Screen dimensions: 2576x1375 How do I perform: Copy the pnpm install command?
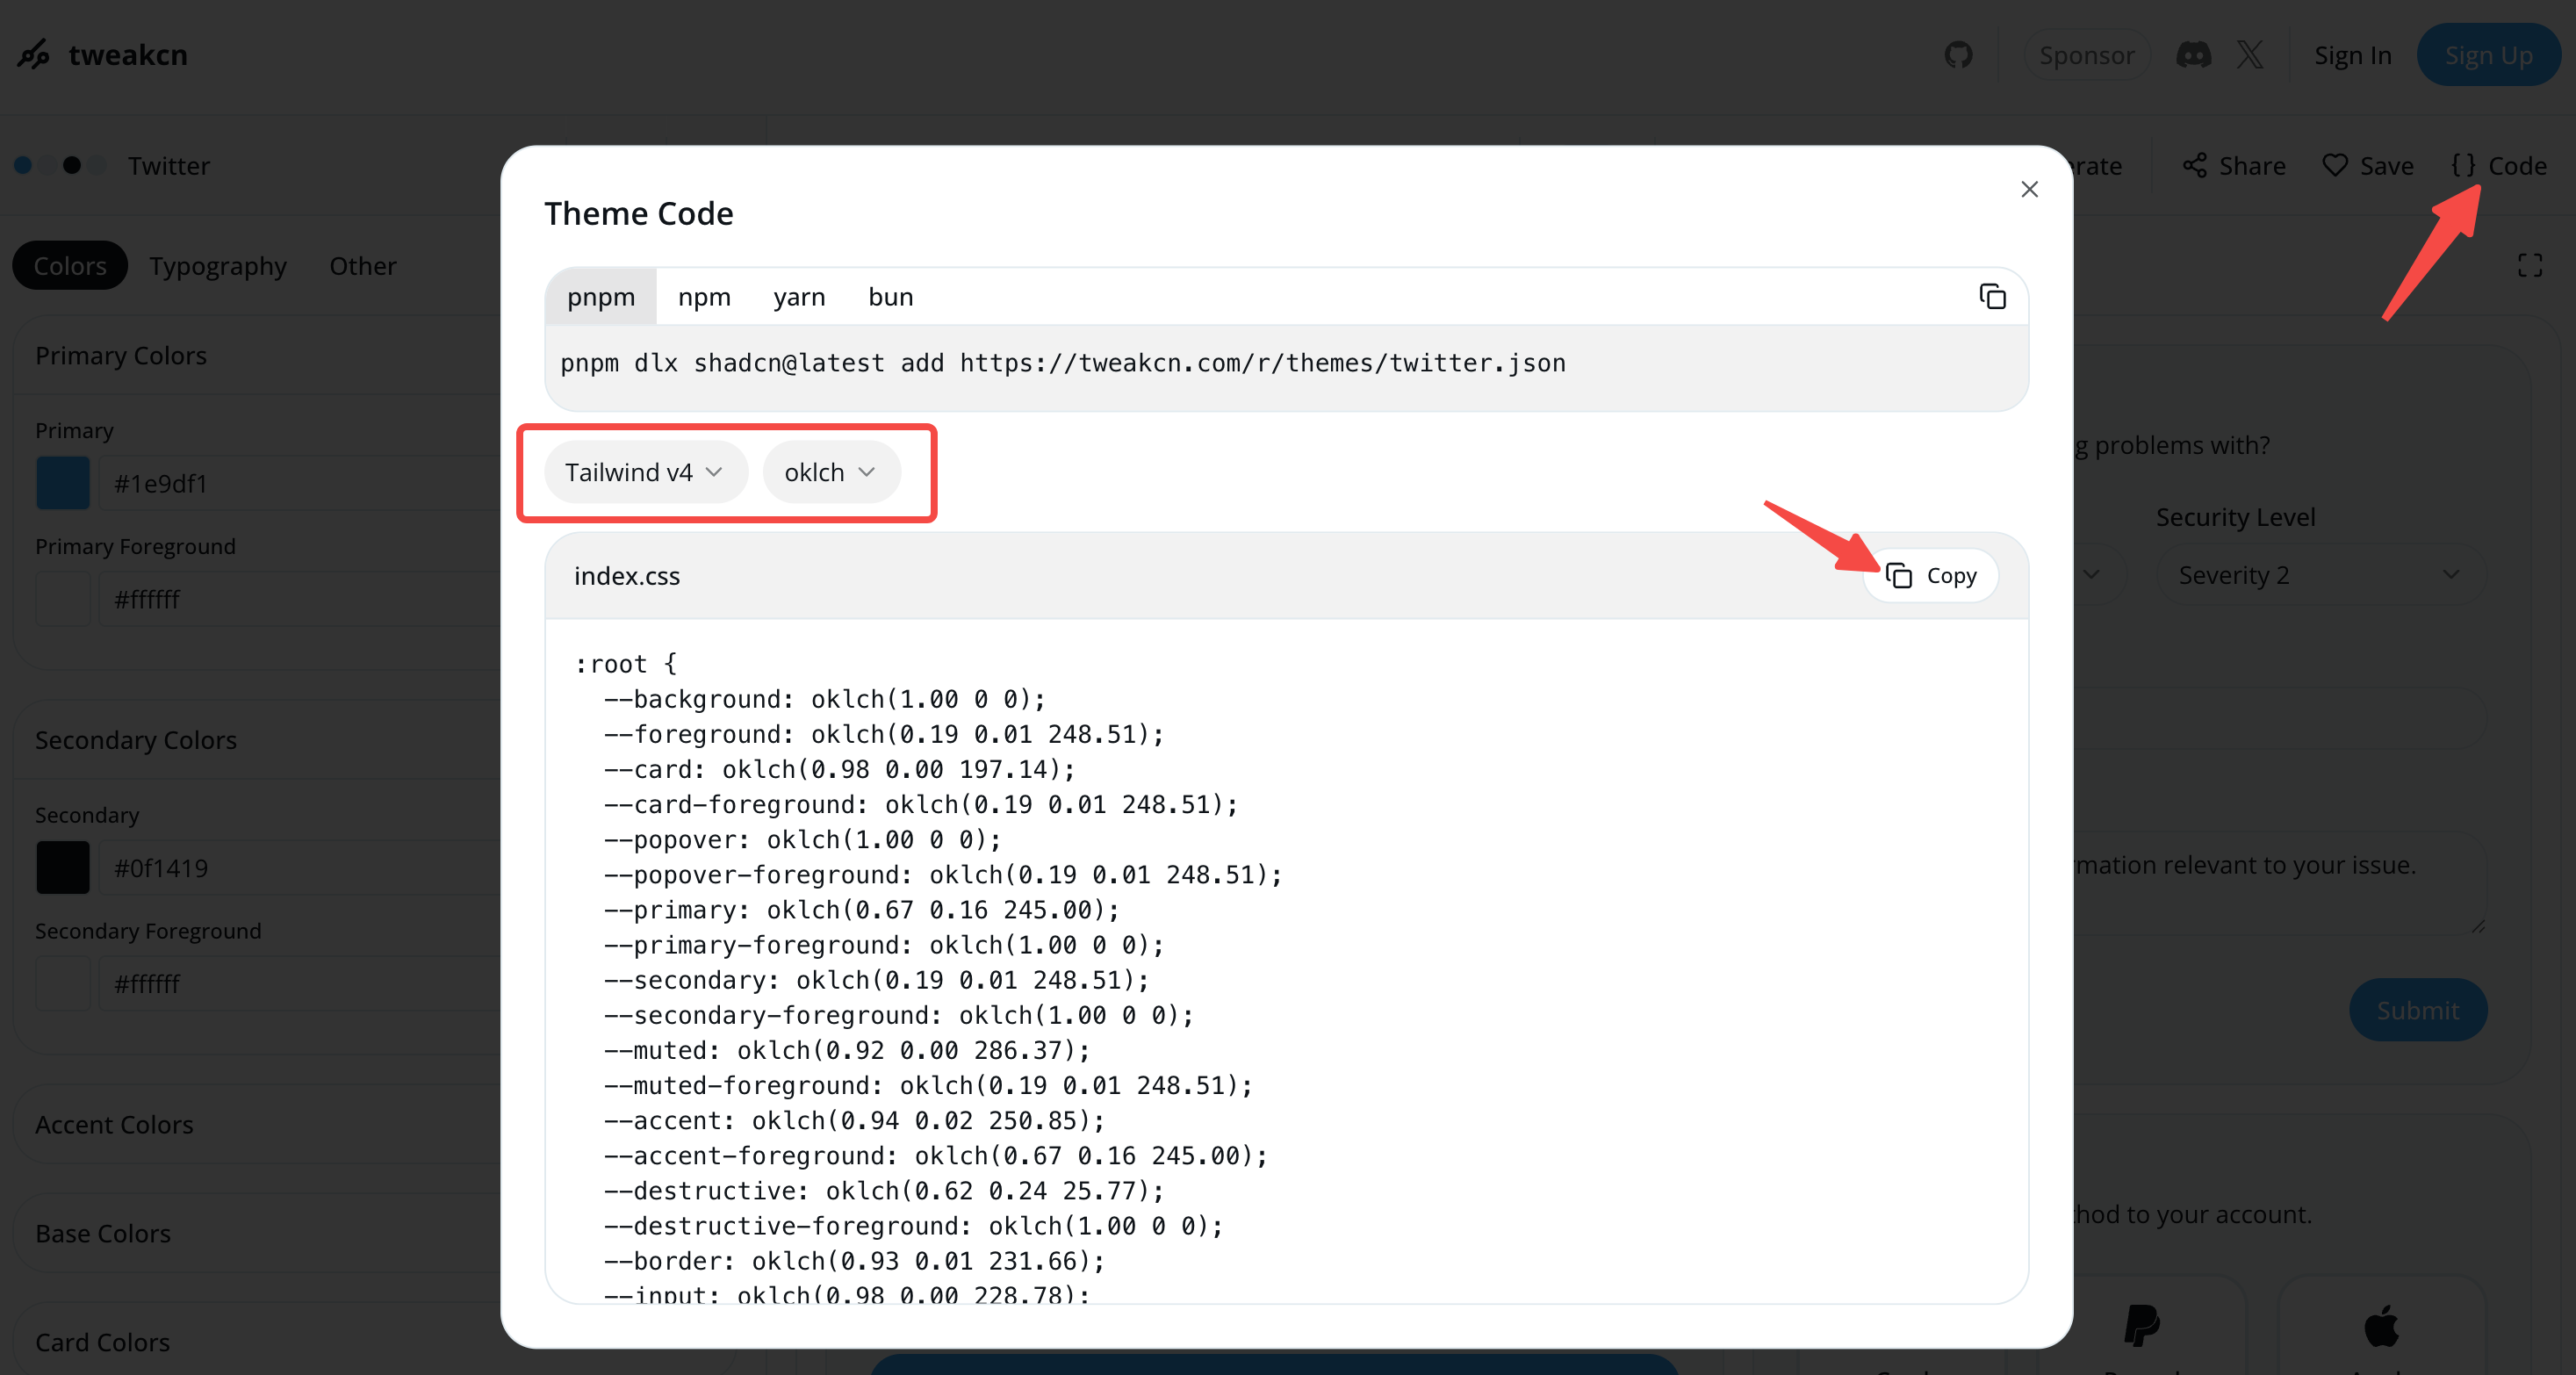(1991, 297)
